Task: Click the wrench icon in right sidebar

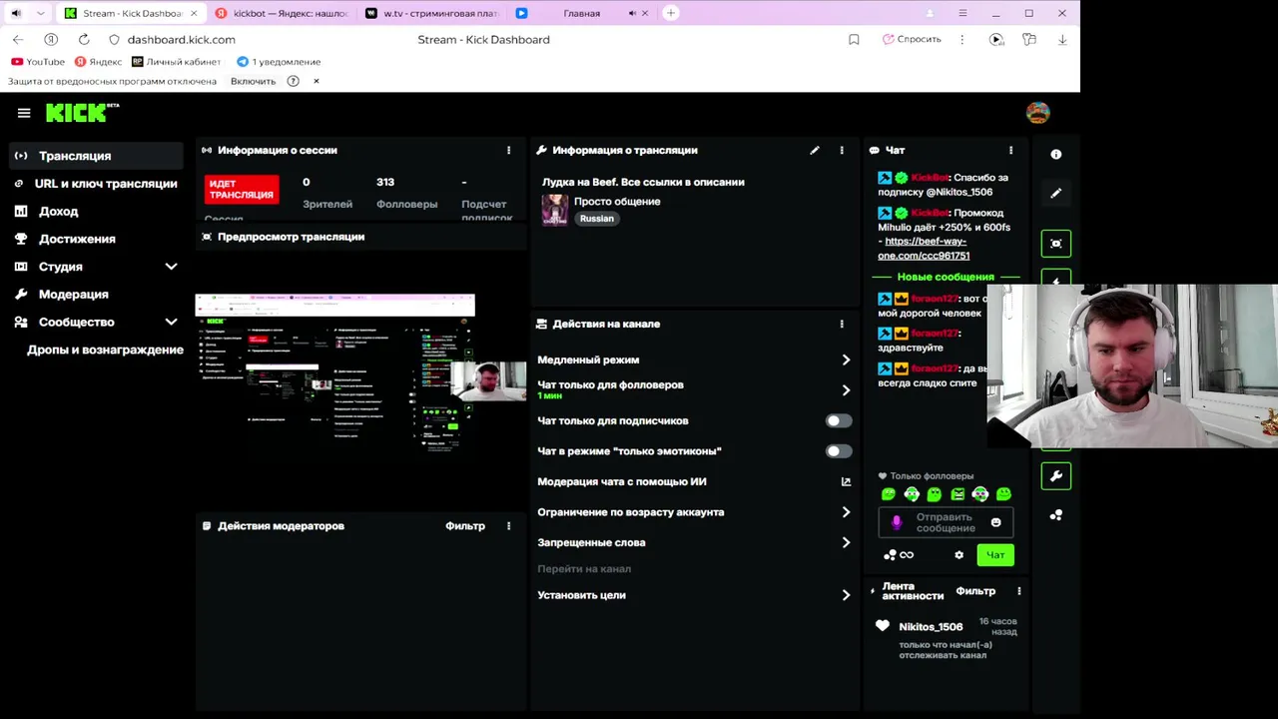Action: 1056,476
